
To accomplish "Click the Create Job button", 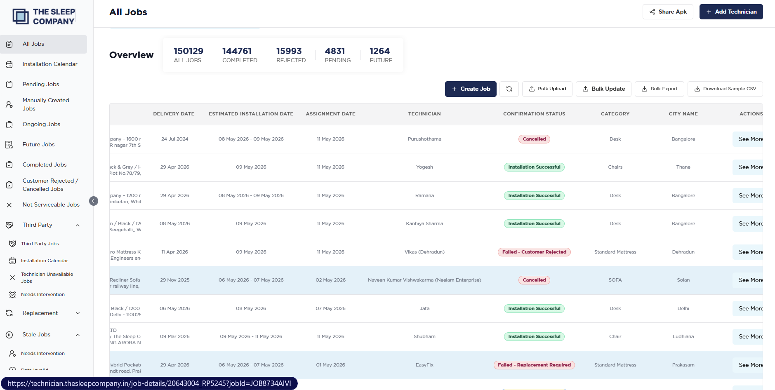I will [x=471, y=89].
